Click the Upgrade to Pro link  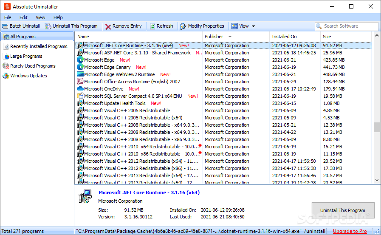click(x=350, y=231)
